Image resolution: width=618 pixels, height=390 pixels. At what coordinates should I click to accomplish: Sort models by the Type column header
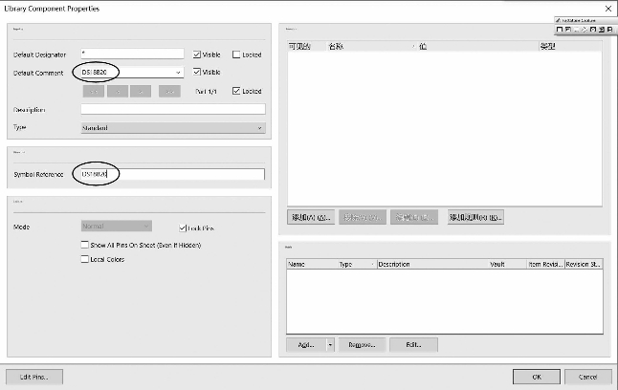click(357, 265)
